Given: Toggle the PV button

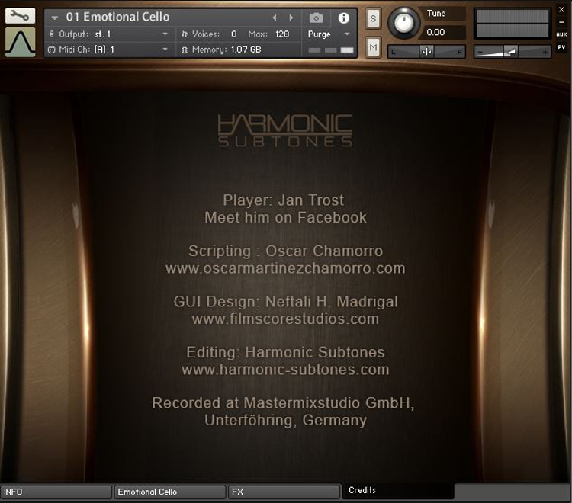Looking at the screenshot, I should (x=561, y=47).
